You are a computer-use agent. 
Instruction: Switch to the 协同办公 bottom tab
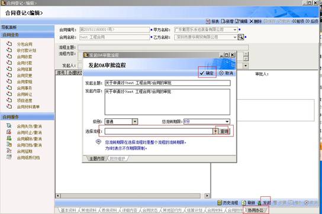[256, 210]
